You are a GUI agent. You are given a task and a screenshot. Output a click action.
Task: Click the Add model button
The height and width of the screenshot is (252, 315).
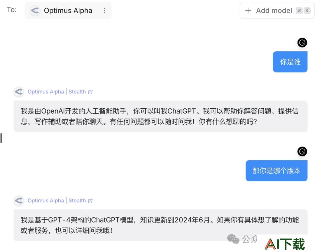click(277, 11)
